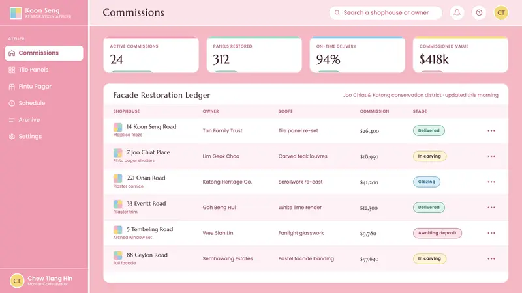Click owner Sembawang Estates
Screen dimensions: 522x293
point(228,258)
